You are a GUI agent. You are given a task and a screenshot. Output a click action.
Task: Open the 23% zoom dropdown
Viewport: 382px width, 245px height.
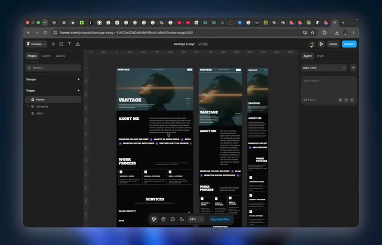tap(196, 219)
